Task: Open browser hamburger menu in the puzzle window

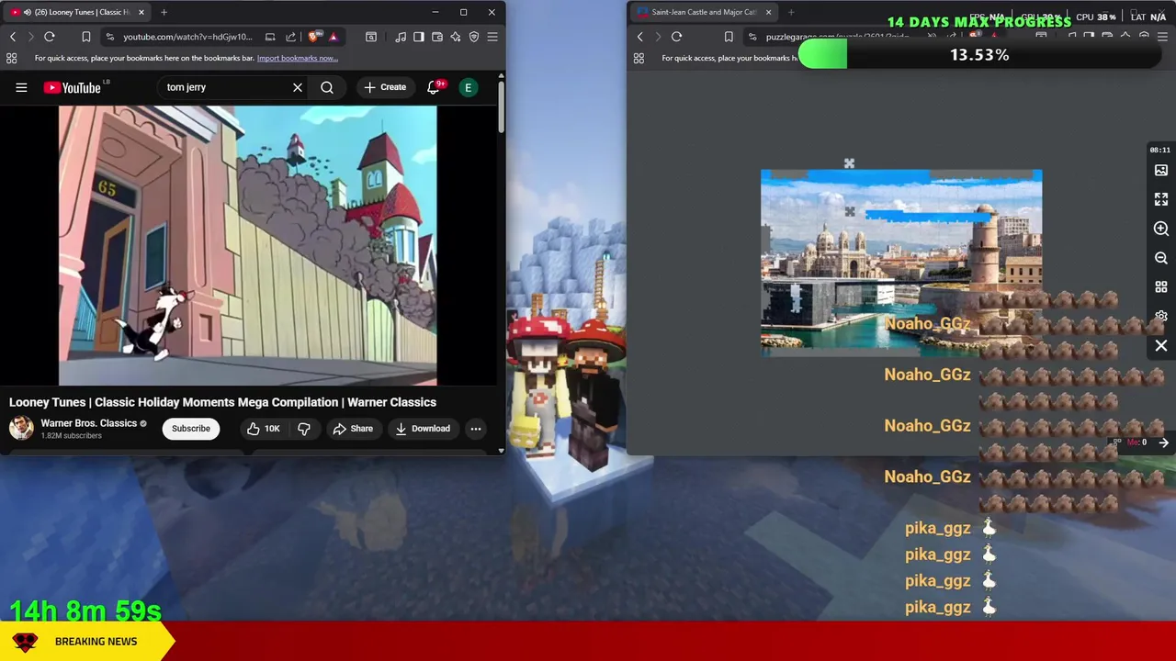Action: [x=1162, y=37]
